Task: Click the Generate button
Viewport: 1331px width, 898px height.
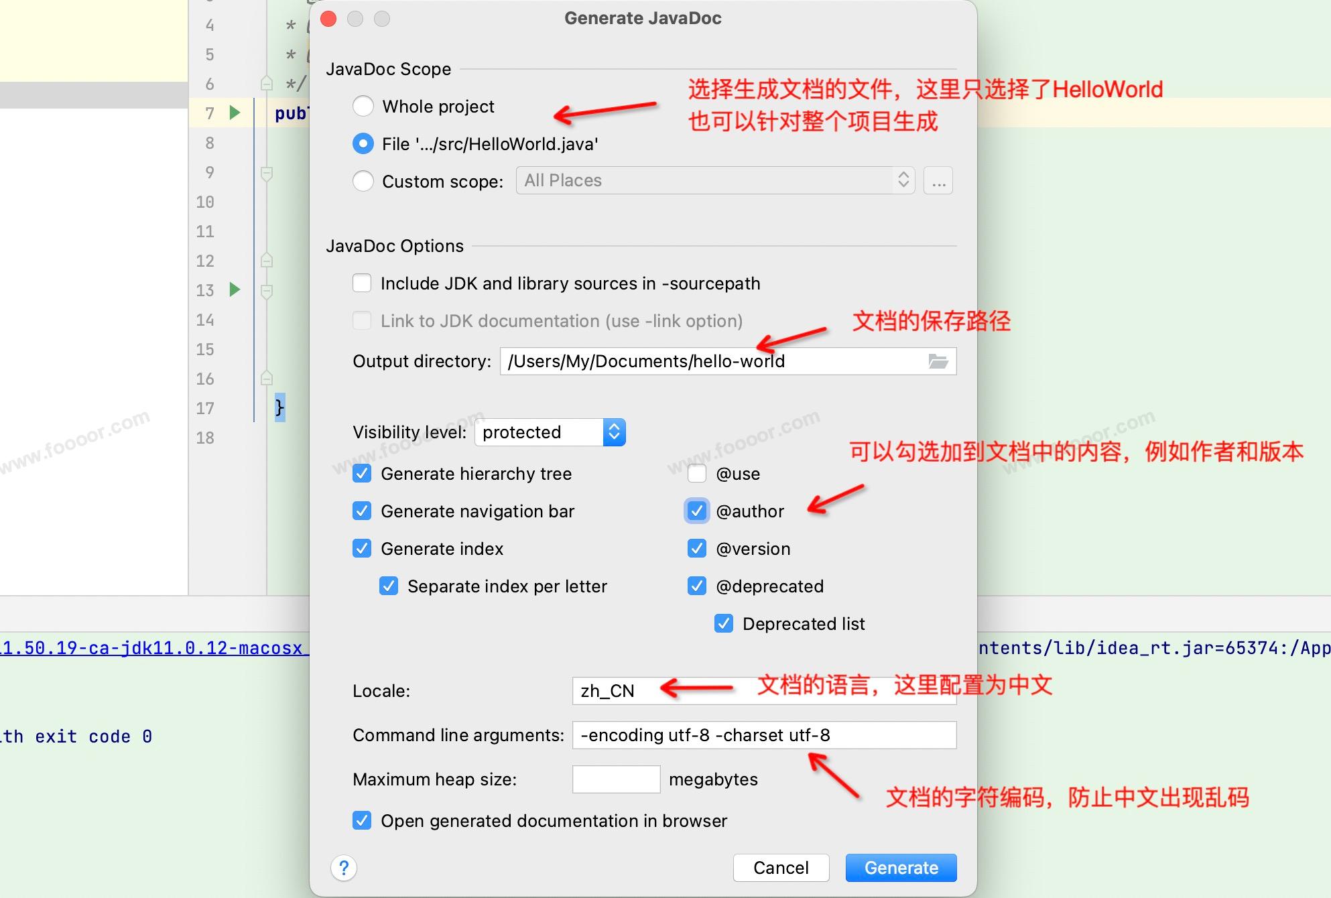Action: tap(901, 868)
